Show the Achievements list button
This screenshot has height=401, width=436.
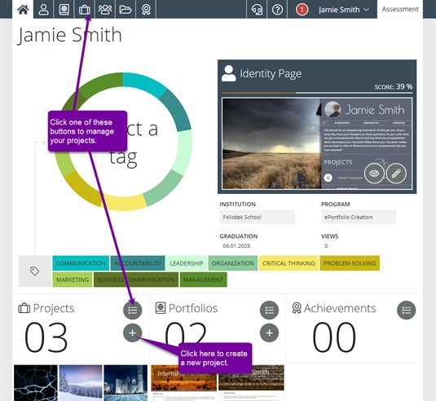coord(406,310)
